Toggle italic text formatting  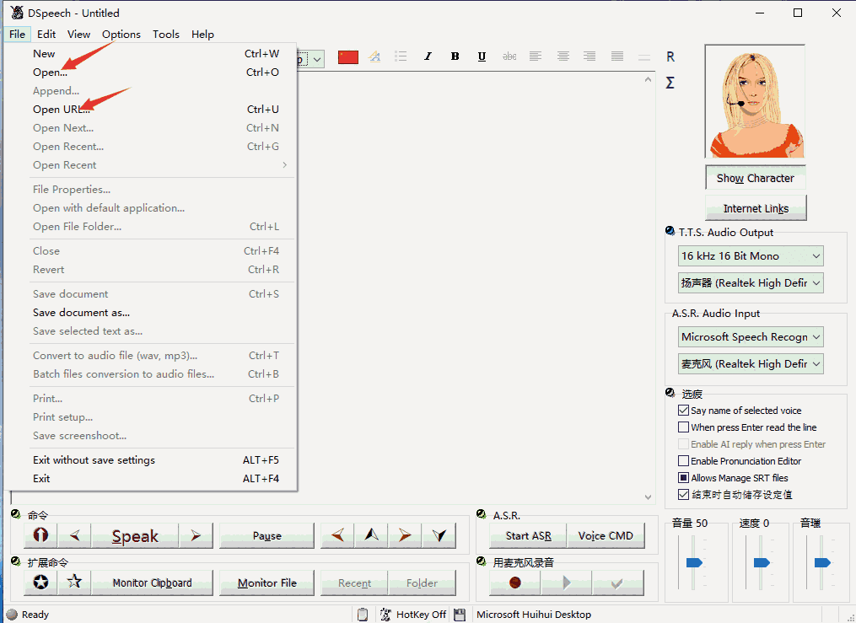click(428, 56)
